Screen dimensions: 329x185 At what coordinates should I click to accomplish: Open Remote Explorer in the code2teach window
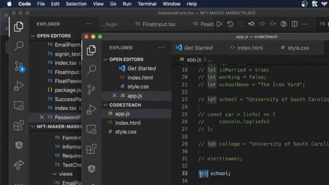coord(92,129)
